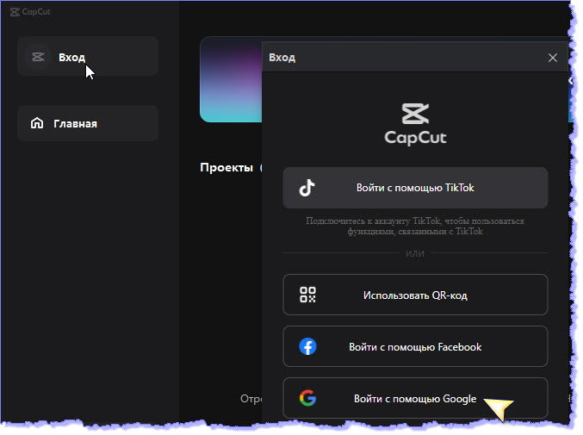The height and width of the screenshot is (435, 583).
Task: Sign in with Войти с помощью TikTok
Action: point(415,188)
